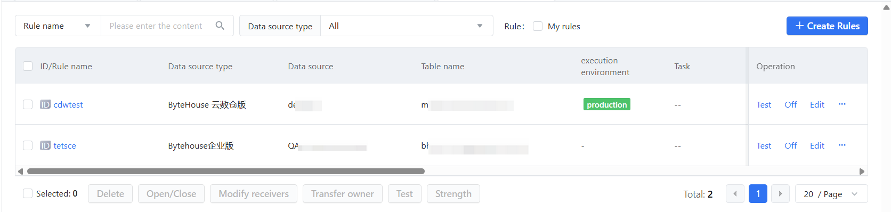Open the cdwtest rule link
The height and width of the screenshot is (212, 891).
coord(68,104)
